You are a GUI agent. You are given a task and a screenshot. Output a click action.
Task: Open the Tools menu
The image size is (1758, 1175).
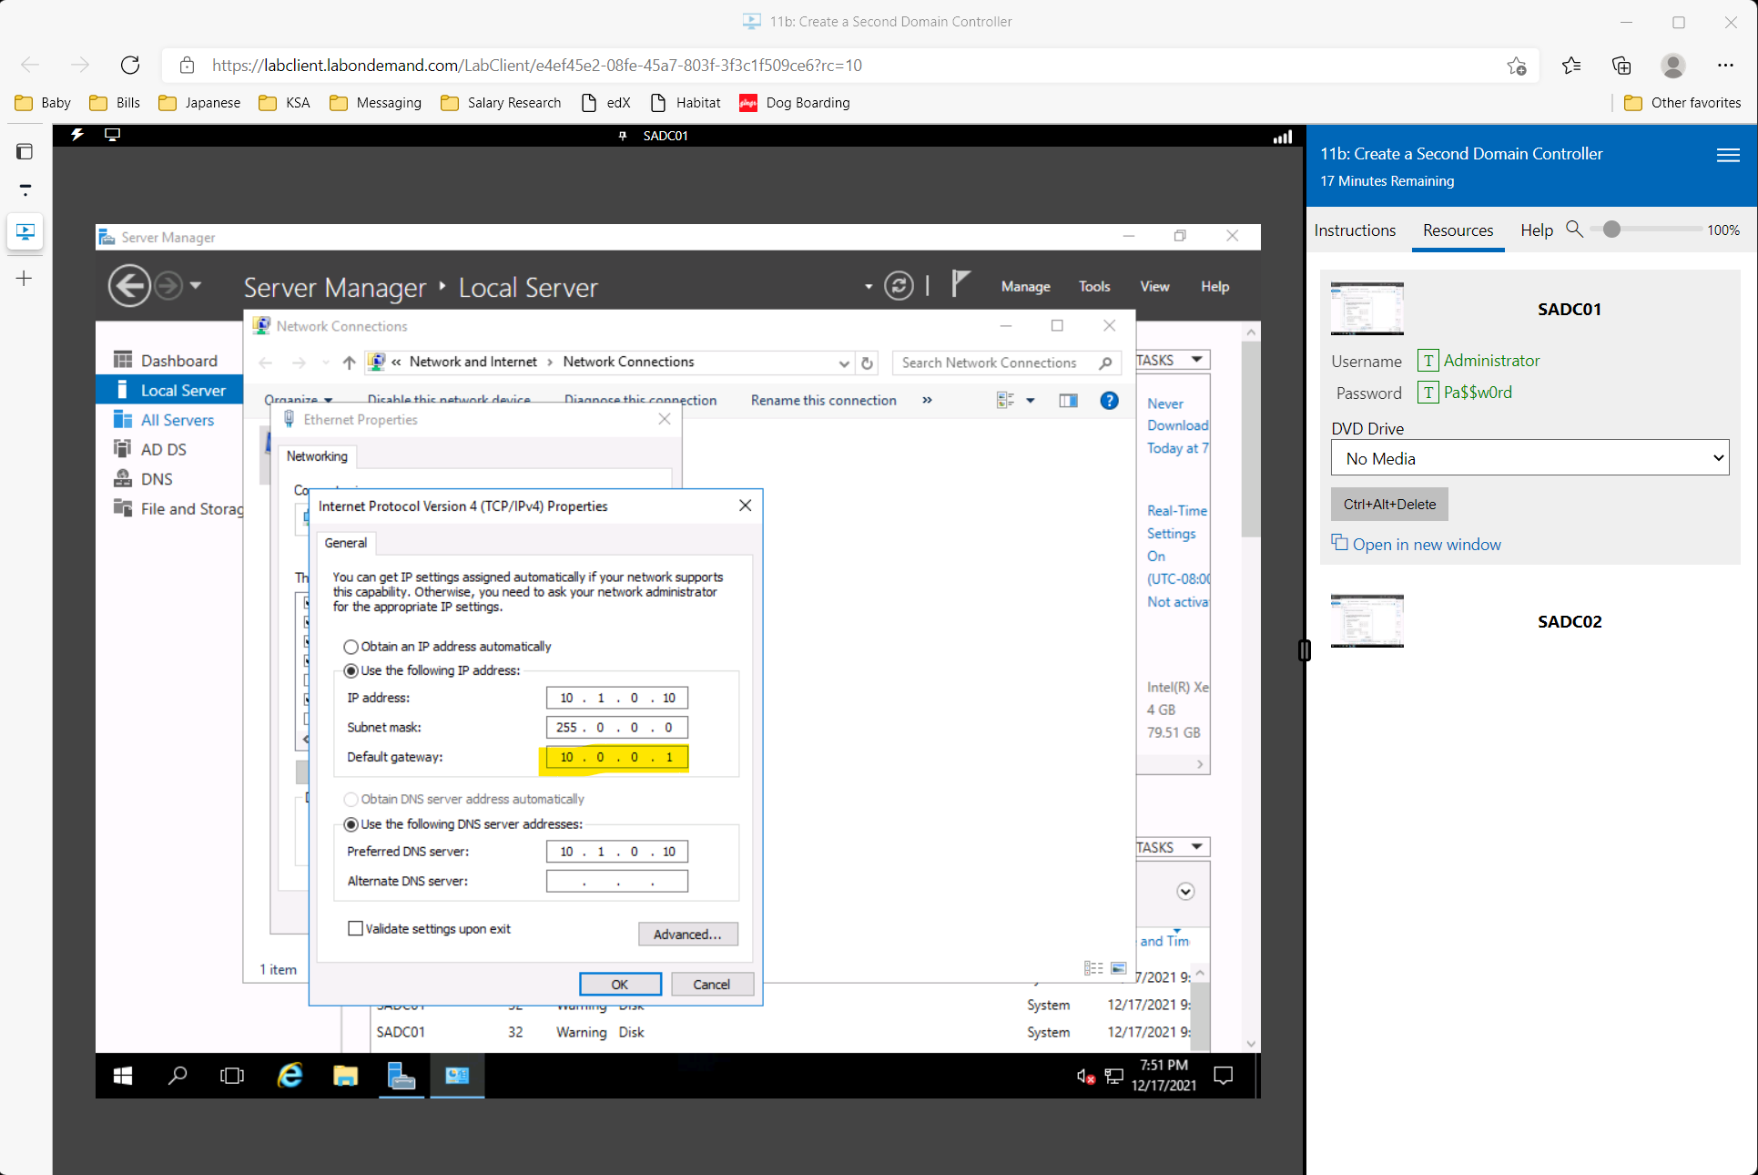(x=1094, y=286)
